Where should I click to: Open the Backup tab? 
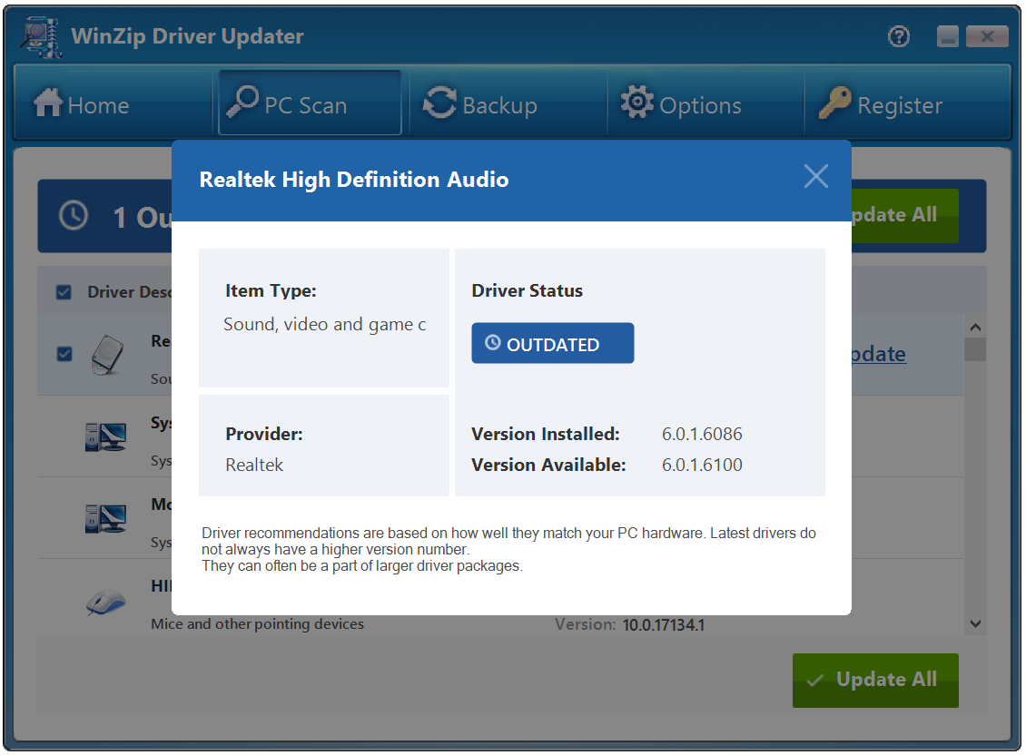click(481, 105)
